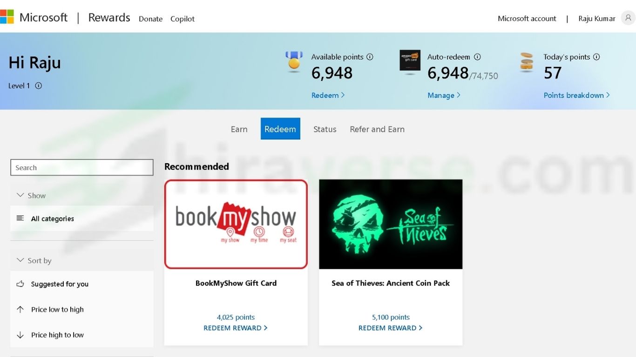Click the Recommended heading
Screen dimensions: 636x357
tap(196, 166)
